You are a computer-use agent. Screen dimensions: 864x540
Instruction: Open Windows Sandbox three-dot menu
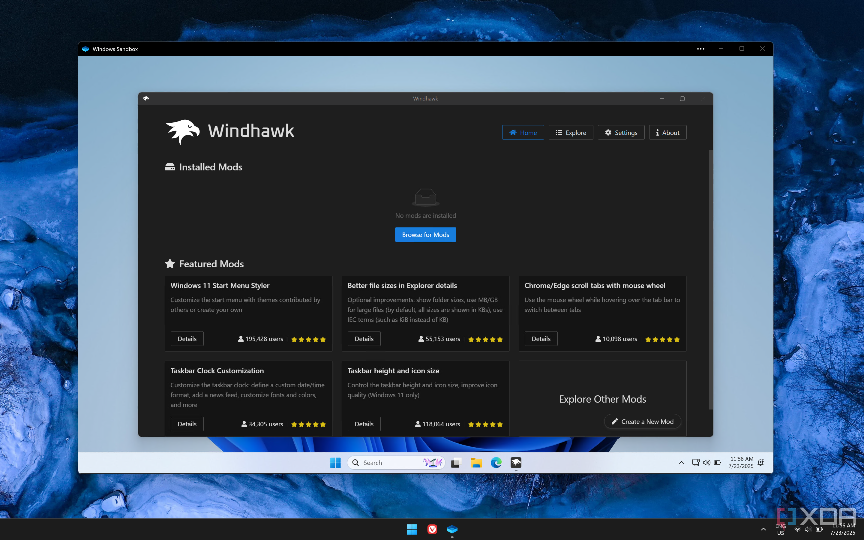[x=700, y=49]
